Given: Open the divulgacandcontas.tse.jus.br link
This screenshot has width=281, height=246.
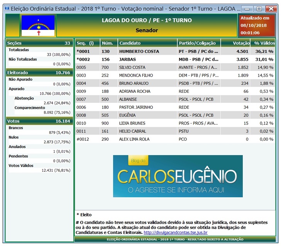Looking at the screenshot, I should (x=176, y=232).
